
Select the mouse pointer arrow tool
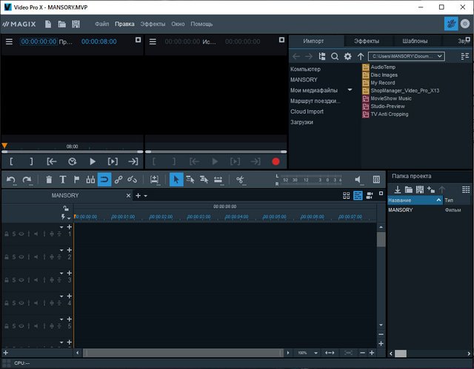coord(176,179)
